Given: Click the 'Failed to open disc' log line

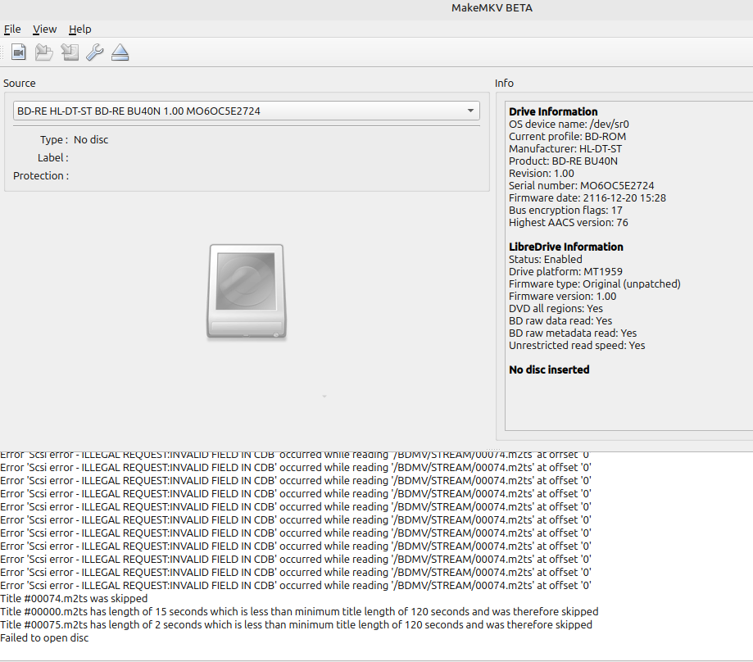Looking at the screenshot, I should point(44,638).
